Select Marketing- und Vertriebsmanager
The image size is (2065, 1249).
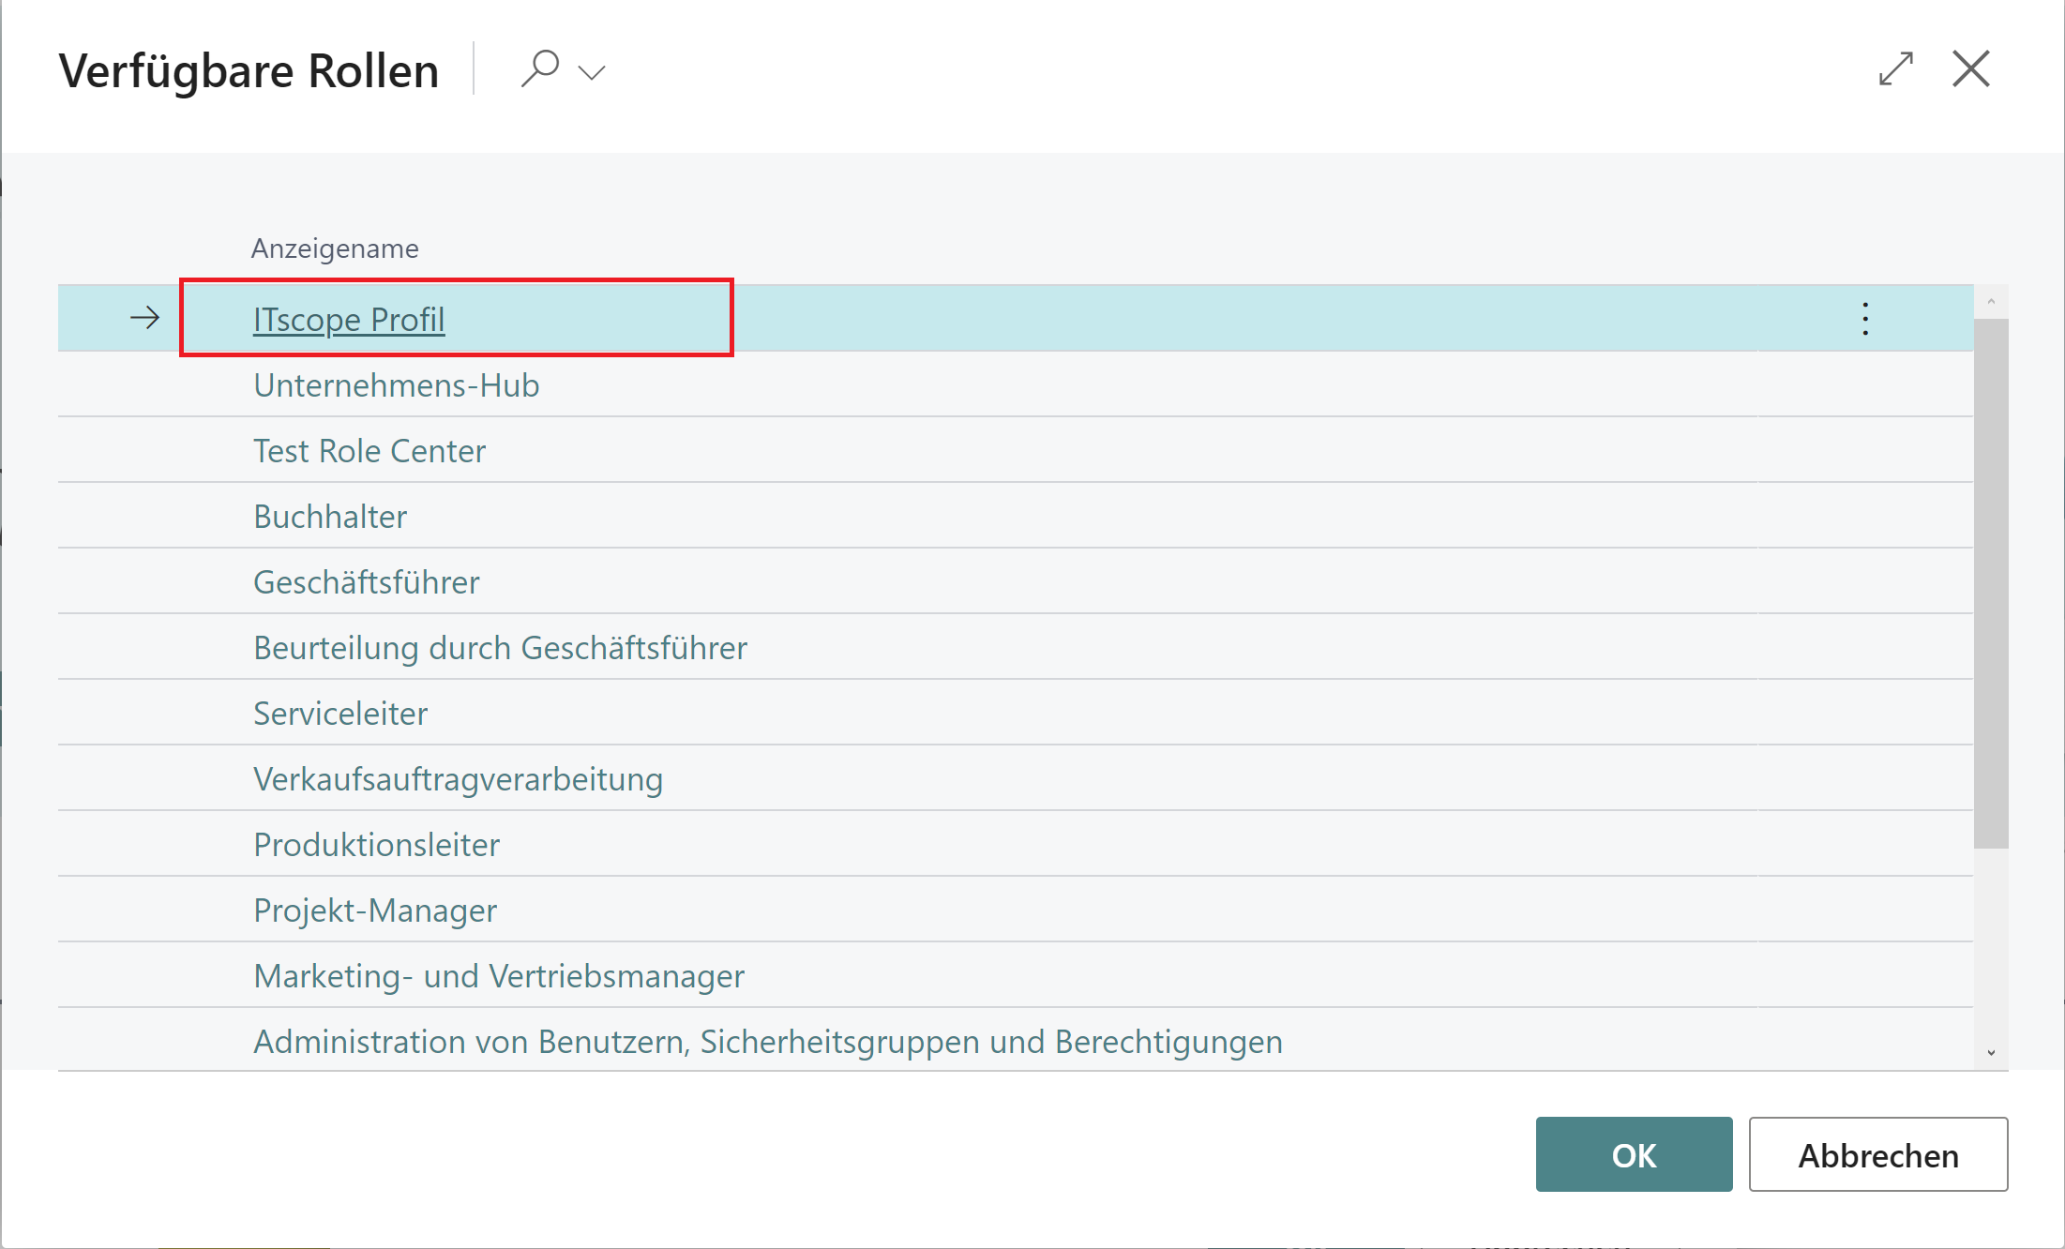tap(498, 975)
